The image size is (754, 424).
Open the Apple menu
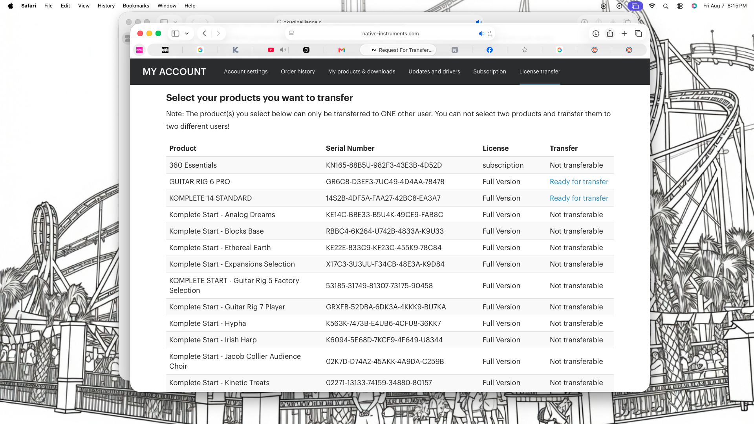(11, 6)
